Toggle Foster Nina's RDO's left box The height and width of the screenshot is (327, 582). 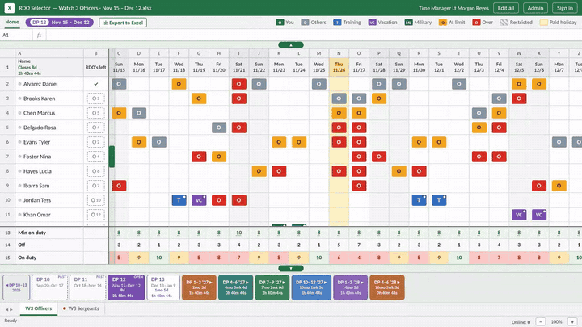95,157
